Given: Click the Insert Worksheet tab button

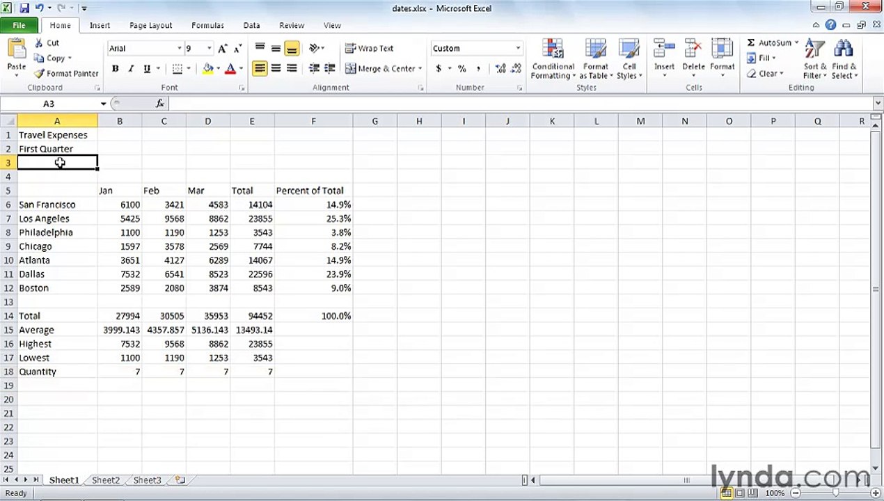Looking at the screenshot, I should tap(180, 480).
